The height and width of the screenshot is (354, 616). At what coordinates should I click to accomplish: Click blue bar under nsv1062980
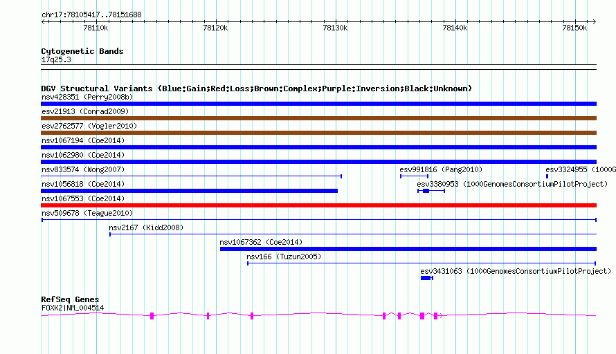(x=318, y=162)
